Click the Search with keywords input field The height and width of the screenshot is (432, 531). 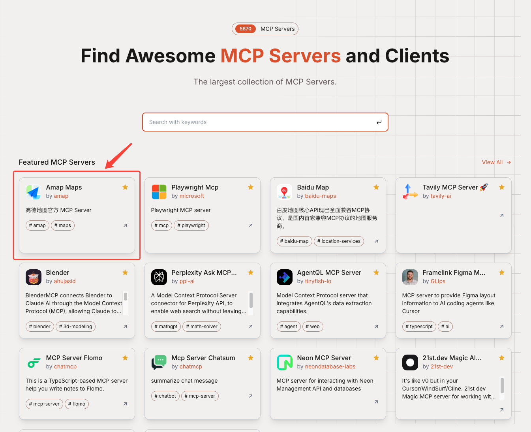[265, 122]
